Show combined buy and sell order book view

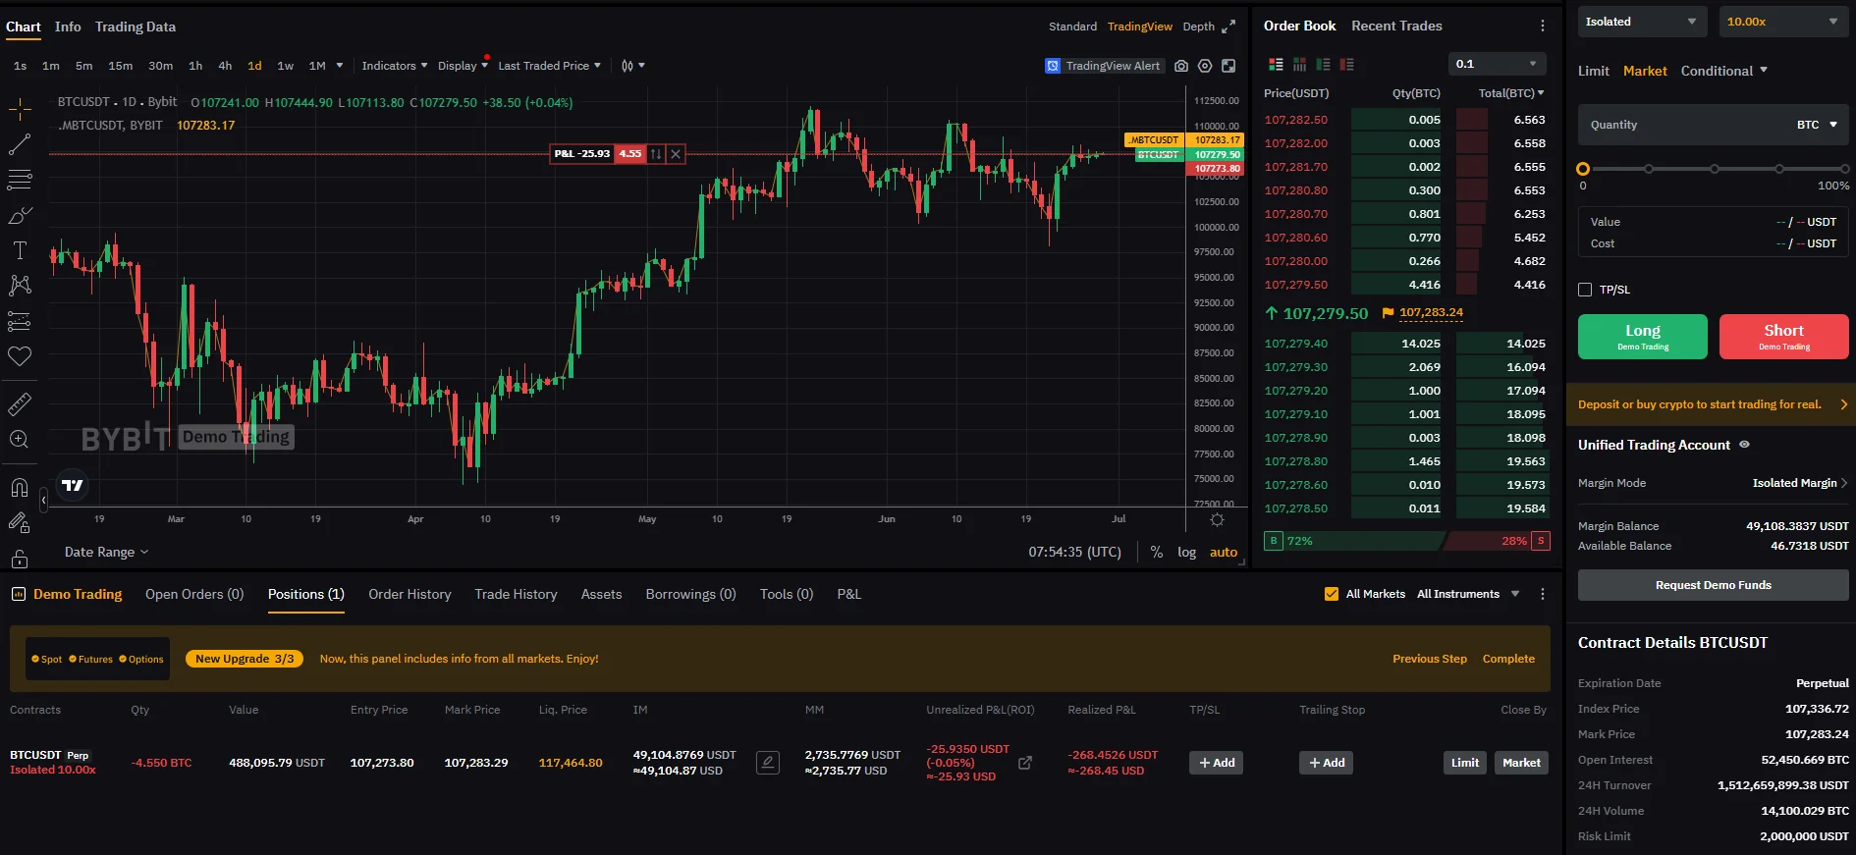[1276, 64]
